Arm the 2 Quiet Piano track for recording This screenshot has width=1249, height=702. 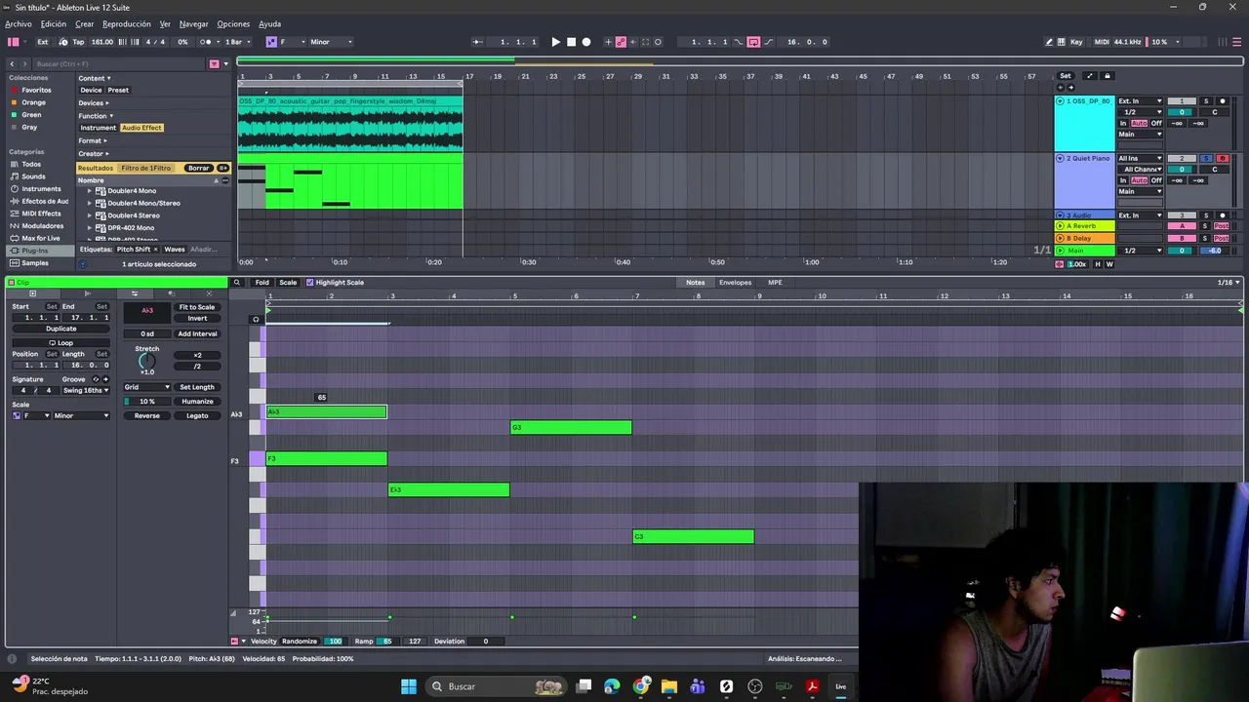point(1222,158)
